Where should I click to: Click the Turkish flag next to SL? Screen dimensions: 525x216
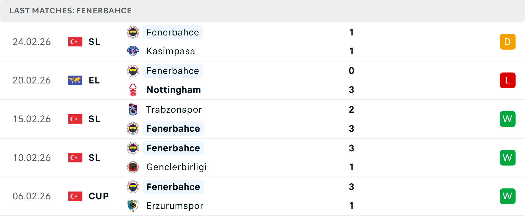pyautogui.click(x=75, y=42)
